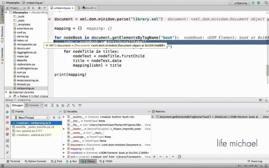
Task: Expand the getElementsByTagName watch entry
Action: tap(153, 117)
